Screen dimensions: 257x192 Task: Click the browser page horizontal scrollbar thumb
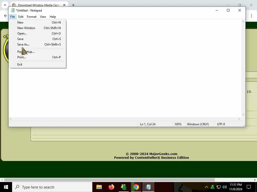[109, 180]
